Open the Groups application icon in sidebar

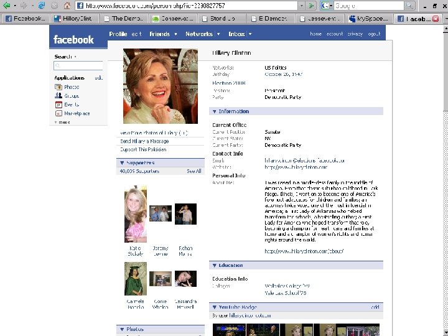pos(58,96)
